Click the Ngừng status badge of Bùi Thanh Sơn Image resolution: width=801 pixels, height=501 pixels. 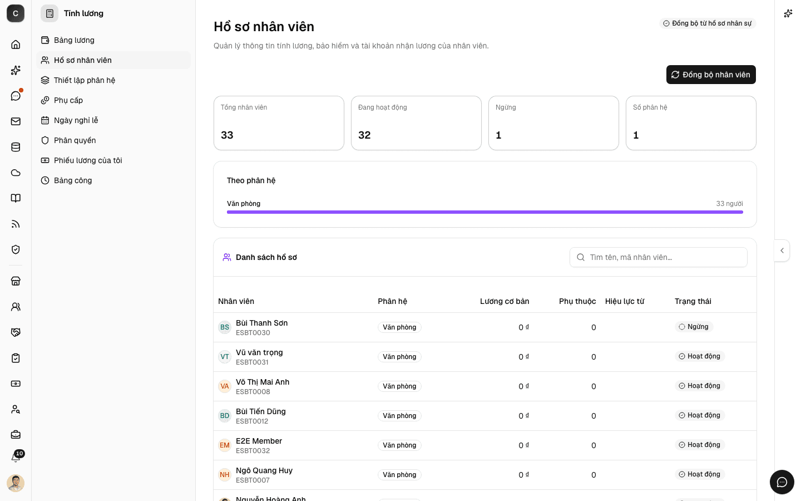pos(694,327)
